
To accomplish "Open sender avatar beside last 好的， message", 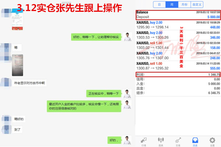I will pyautogui.click(x=127, y=140).
